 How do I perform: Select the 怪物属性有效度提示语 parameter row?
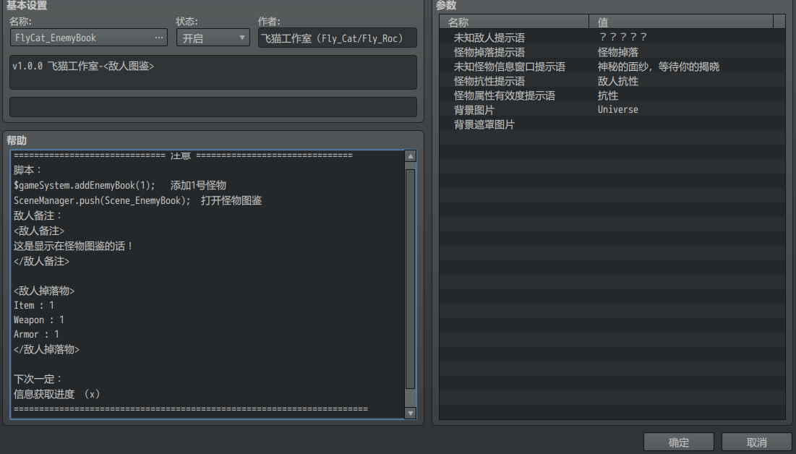coord(612,95)
